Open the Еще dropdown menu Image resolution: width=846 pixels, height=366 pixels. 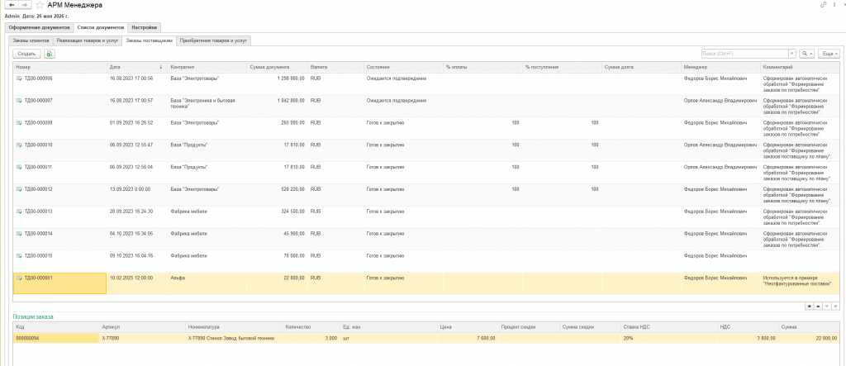(x=829, y=54)
